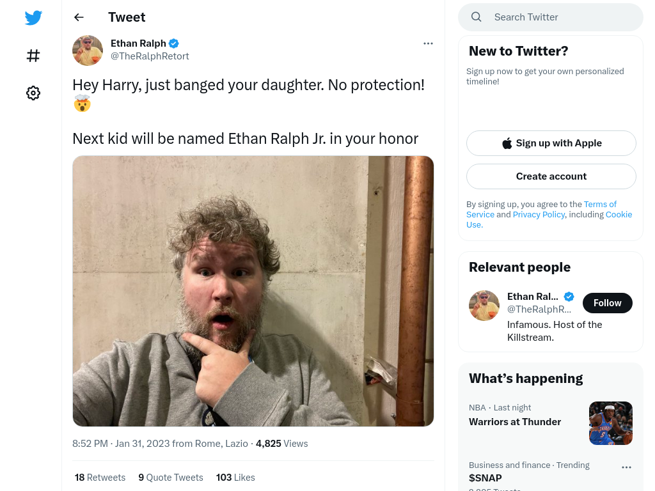Open more options for the $SNAP trend
655x491 pixels.
[x=626, y=467]
